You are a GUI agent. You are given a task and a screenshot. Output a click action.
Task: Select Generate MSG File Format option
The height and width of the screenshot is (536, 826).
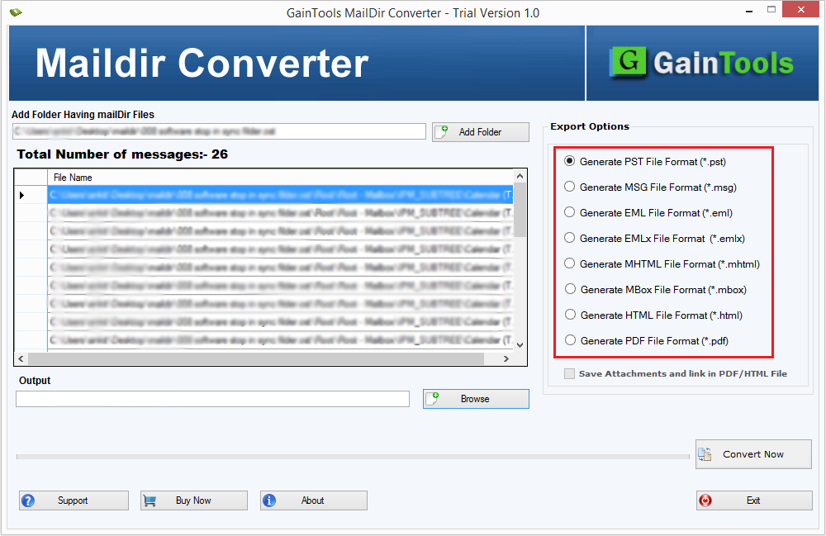click(x=569, y=187)
